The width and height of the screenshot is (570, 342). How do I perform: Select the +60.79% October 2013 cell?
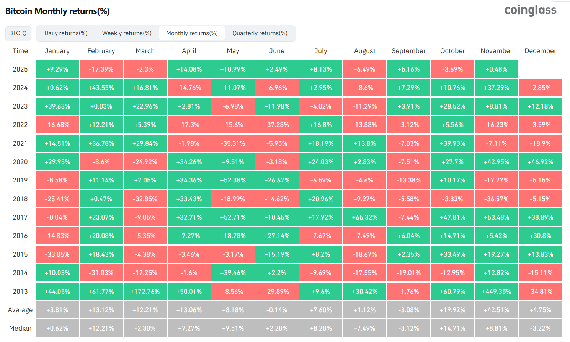point(452,292)
